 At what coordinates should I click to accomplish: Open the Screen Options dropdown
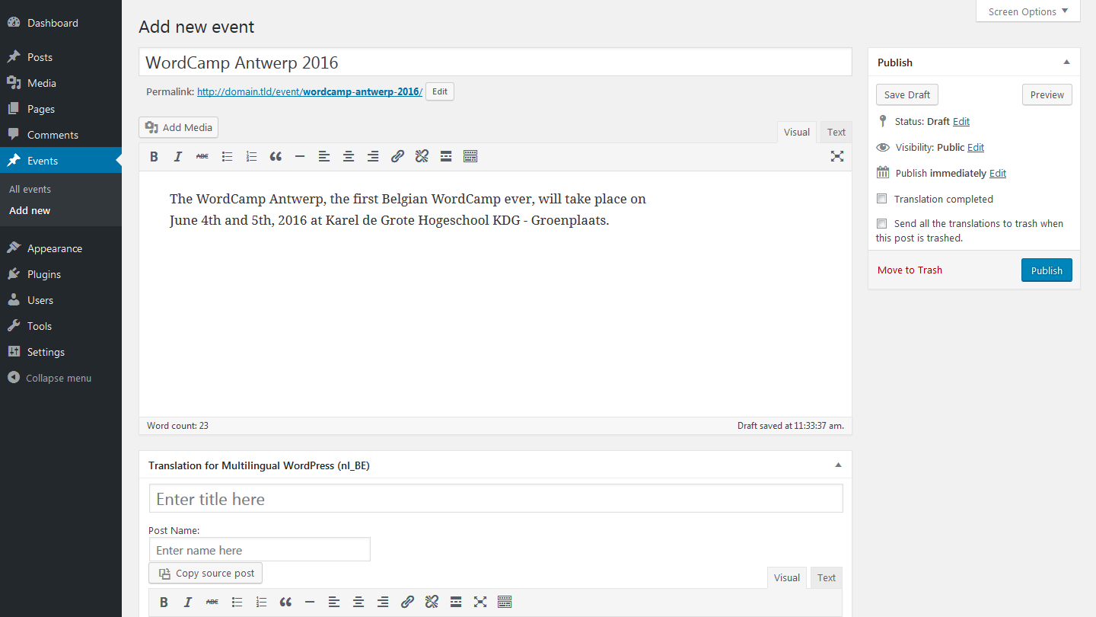point(1027,11)
